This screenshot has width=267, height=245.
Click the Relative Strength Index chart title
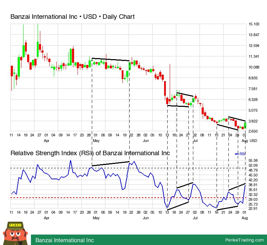click(x=90, y=153)
